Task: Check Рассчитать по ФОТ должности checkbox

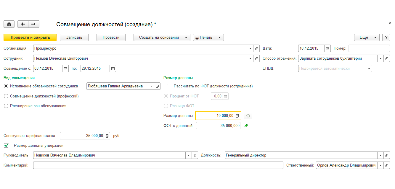Action: coord(166,86)
